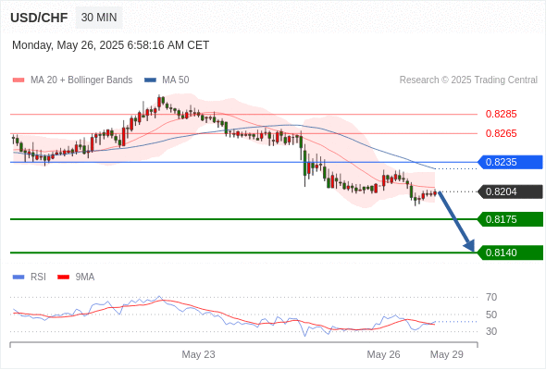Click the 0.8175 green support tag
The image size is (546, 370).
510,219
